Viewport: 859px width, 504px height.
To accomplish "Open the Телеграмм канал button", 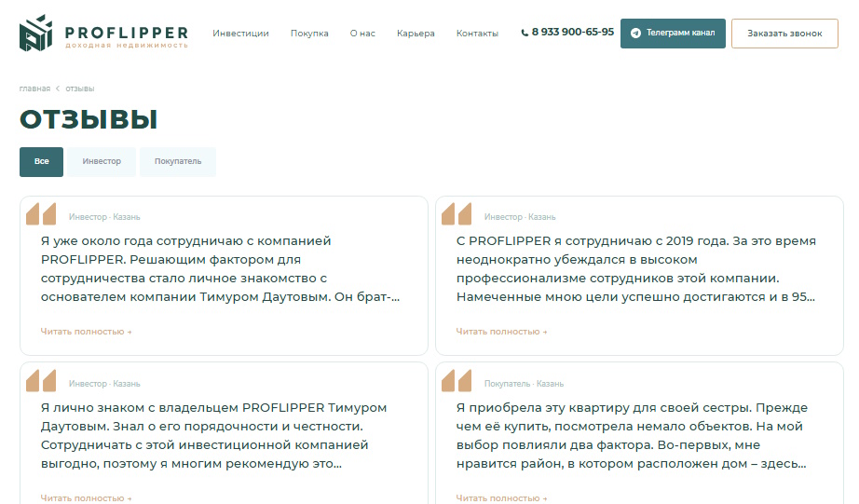I will click(x=673, y=33).
